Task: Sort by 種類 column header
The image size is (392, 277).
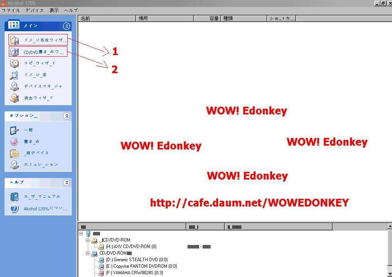Action: pos(244,18)
